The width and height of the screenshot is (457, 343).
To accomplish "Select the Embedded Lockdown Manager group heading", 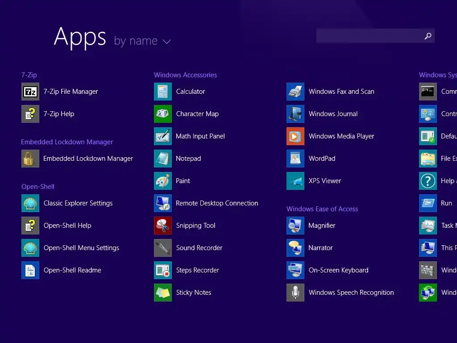I will pos(67,142).
